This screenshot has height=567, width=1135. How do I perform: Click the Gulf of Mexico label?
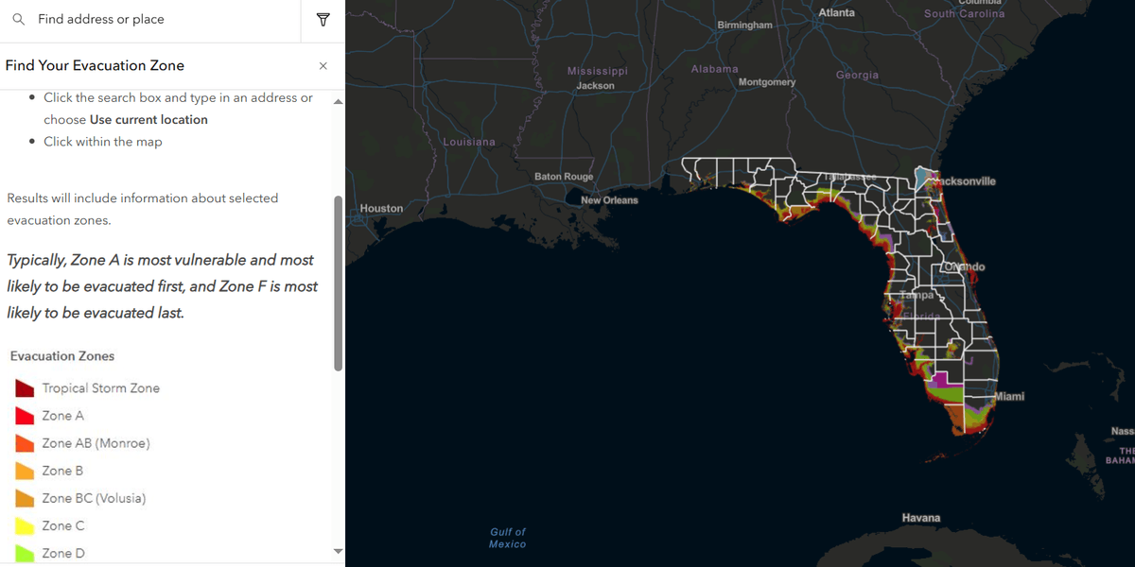pos(508,538)
